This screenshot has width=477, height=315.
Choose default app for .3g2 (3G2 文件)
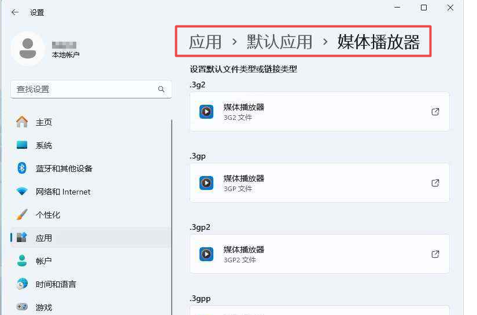[319, 112]
